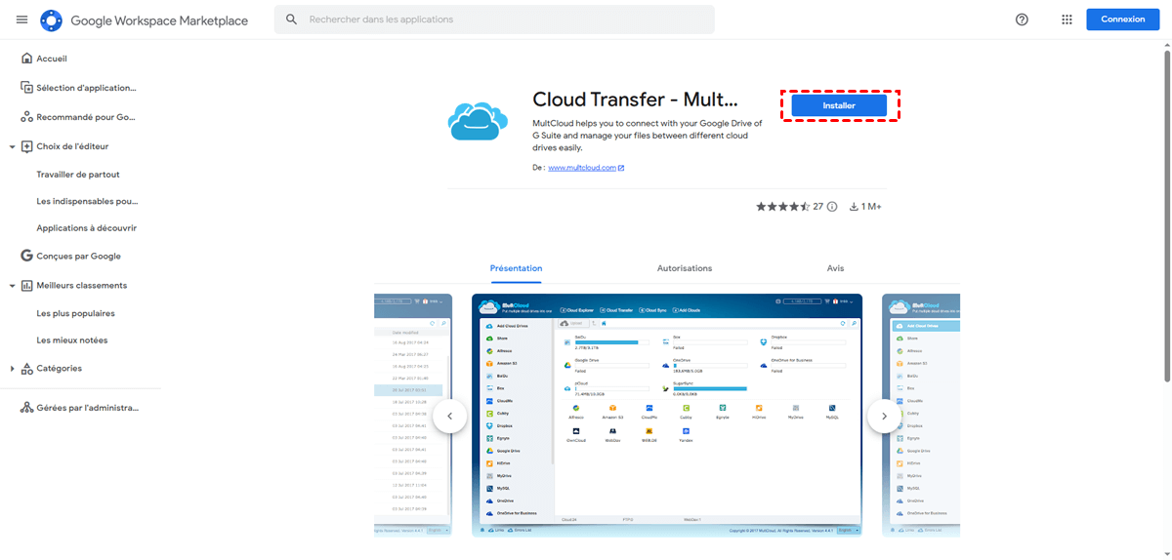Viewport: 1172px width, 560px height.
Task: Click the Accueil home icon
Action: click(27, 59)
